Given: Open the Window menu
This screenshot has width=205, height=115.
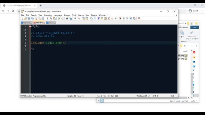Looking at the screenshot, I should 102,15.
